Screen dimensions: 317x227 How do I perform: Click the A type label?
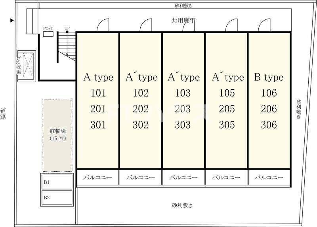click(x=98, y=77)
